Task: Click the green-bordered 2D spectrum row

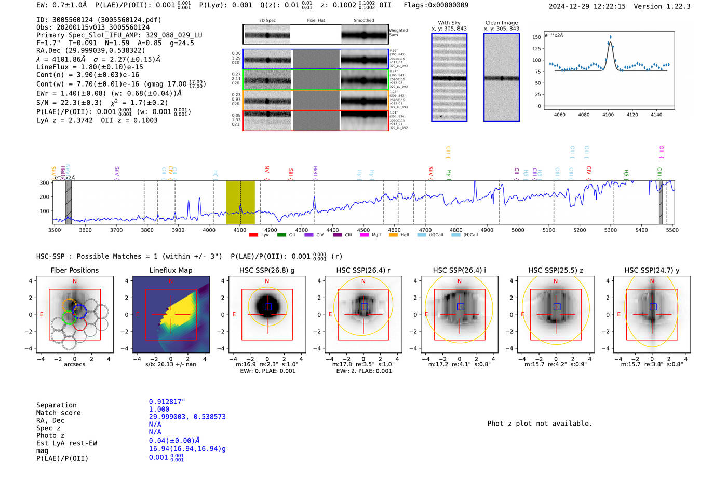Action: [316, 80]
